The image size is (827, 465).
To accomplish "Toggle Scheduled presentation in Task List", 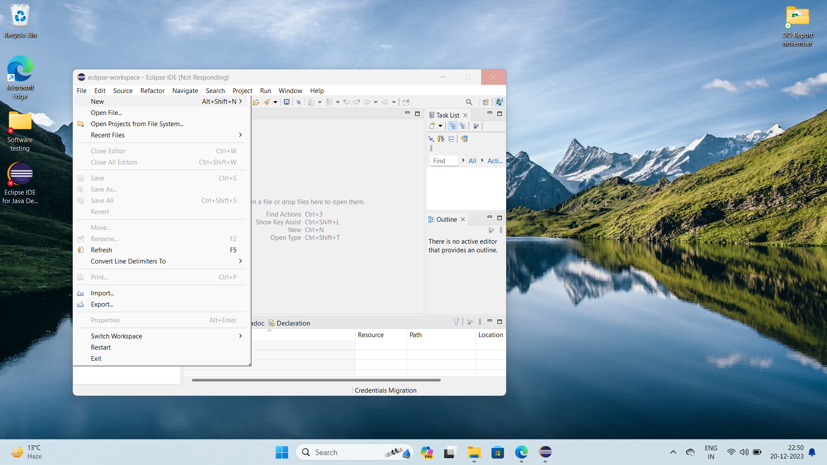I will (463, 126).
